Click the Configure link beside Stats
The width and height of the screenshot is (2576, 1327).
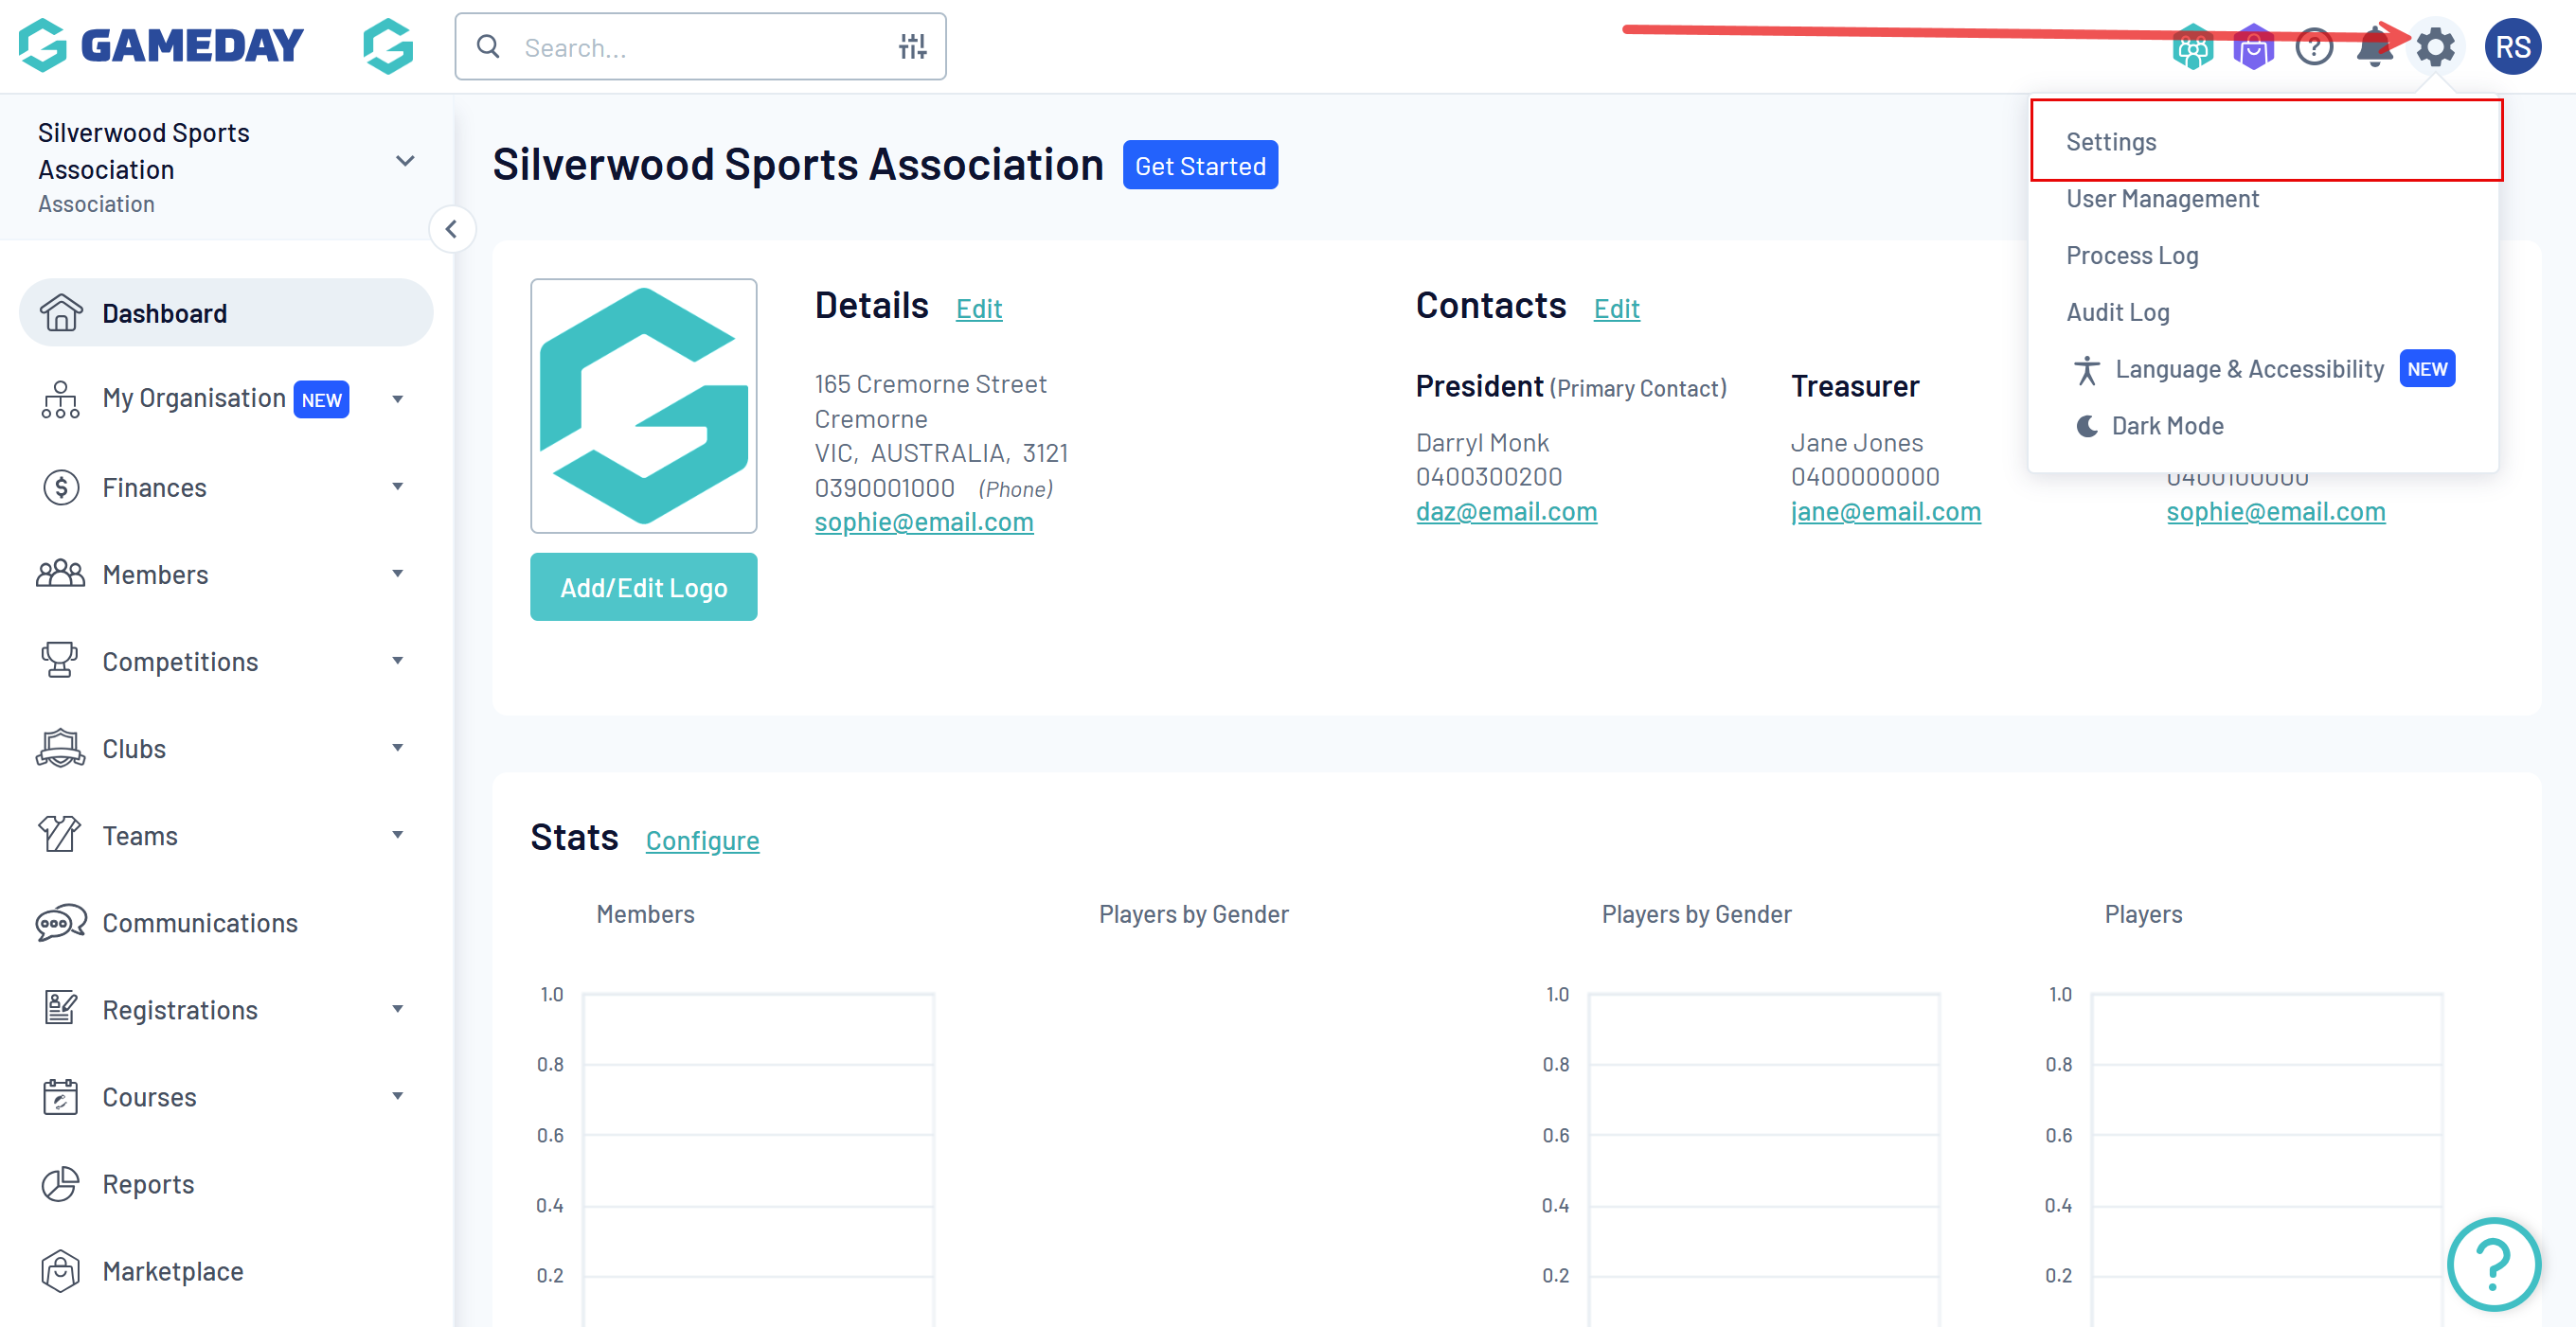(x=702, y=840)
